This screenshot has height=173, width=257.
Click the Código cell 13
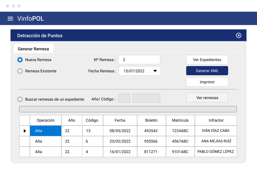coord(92,131)
